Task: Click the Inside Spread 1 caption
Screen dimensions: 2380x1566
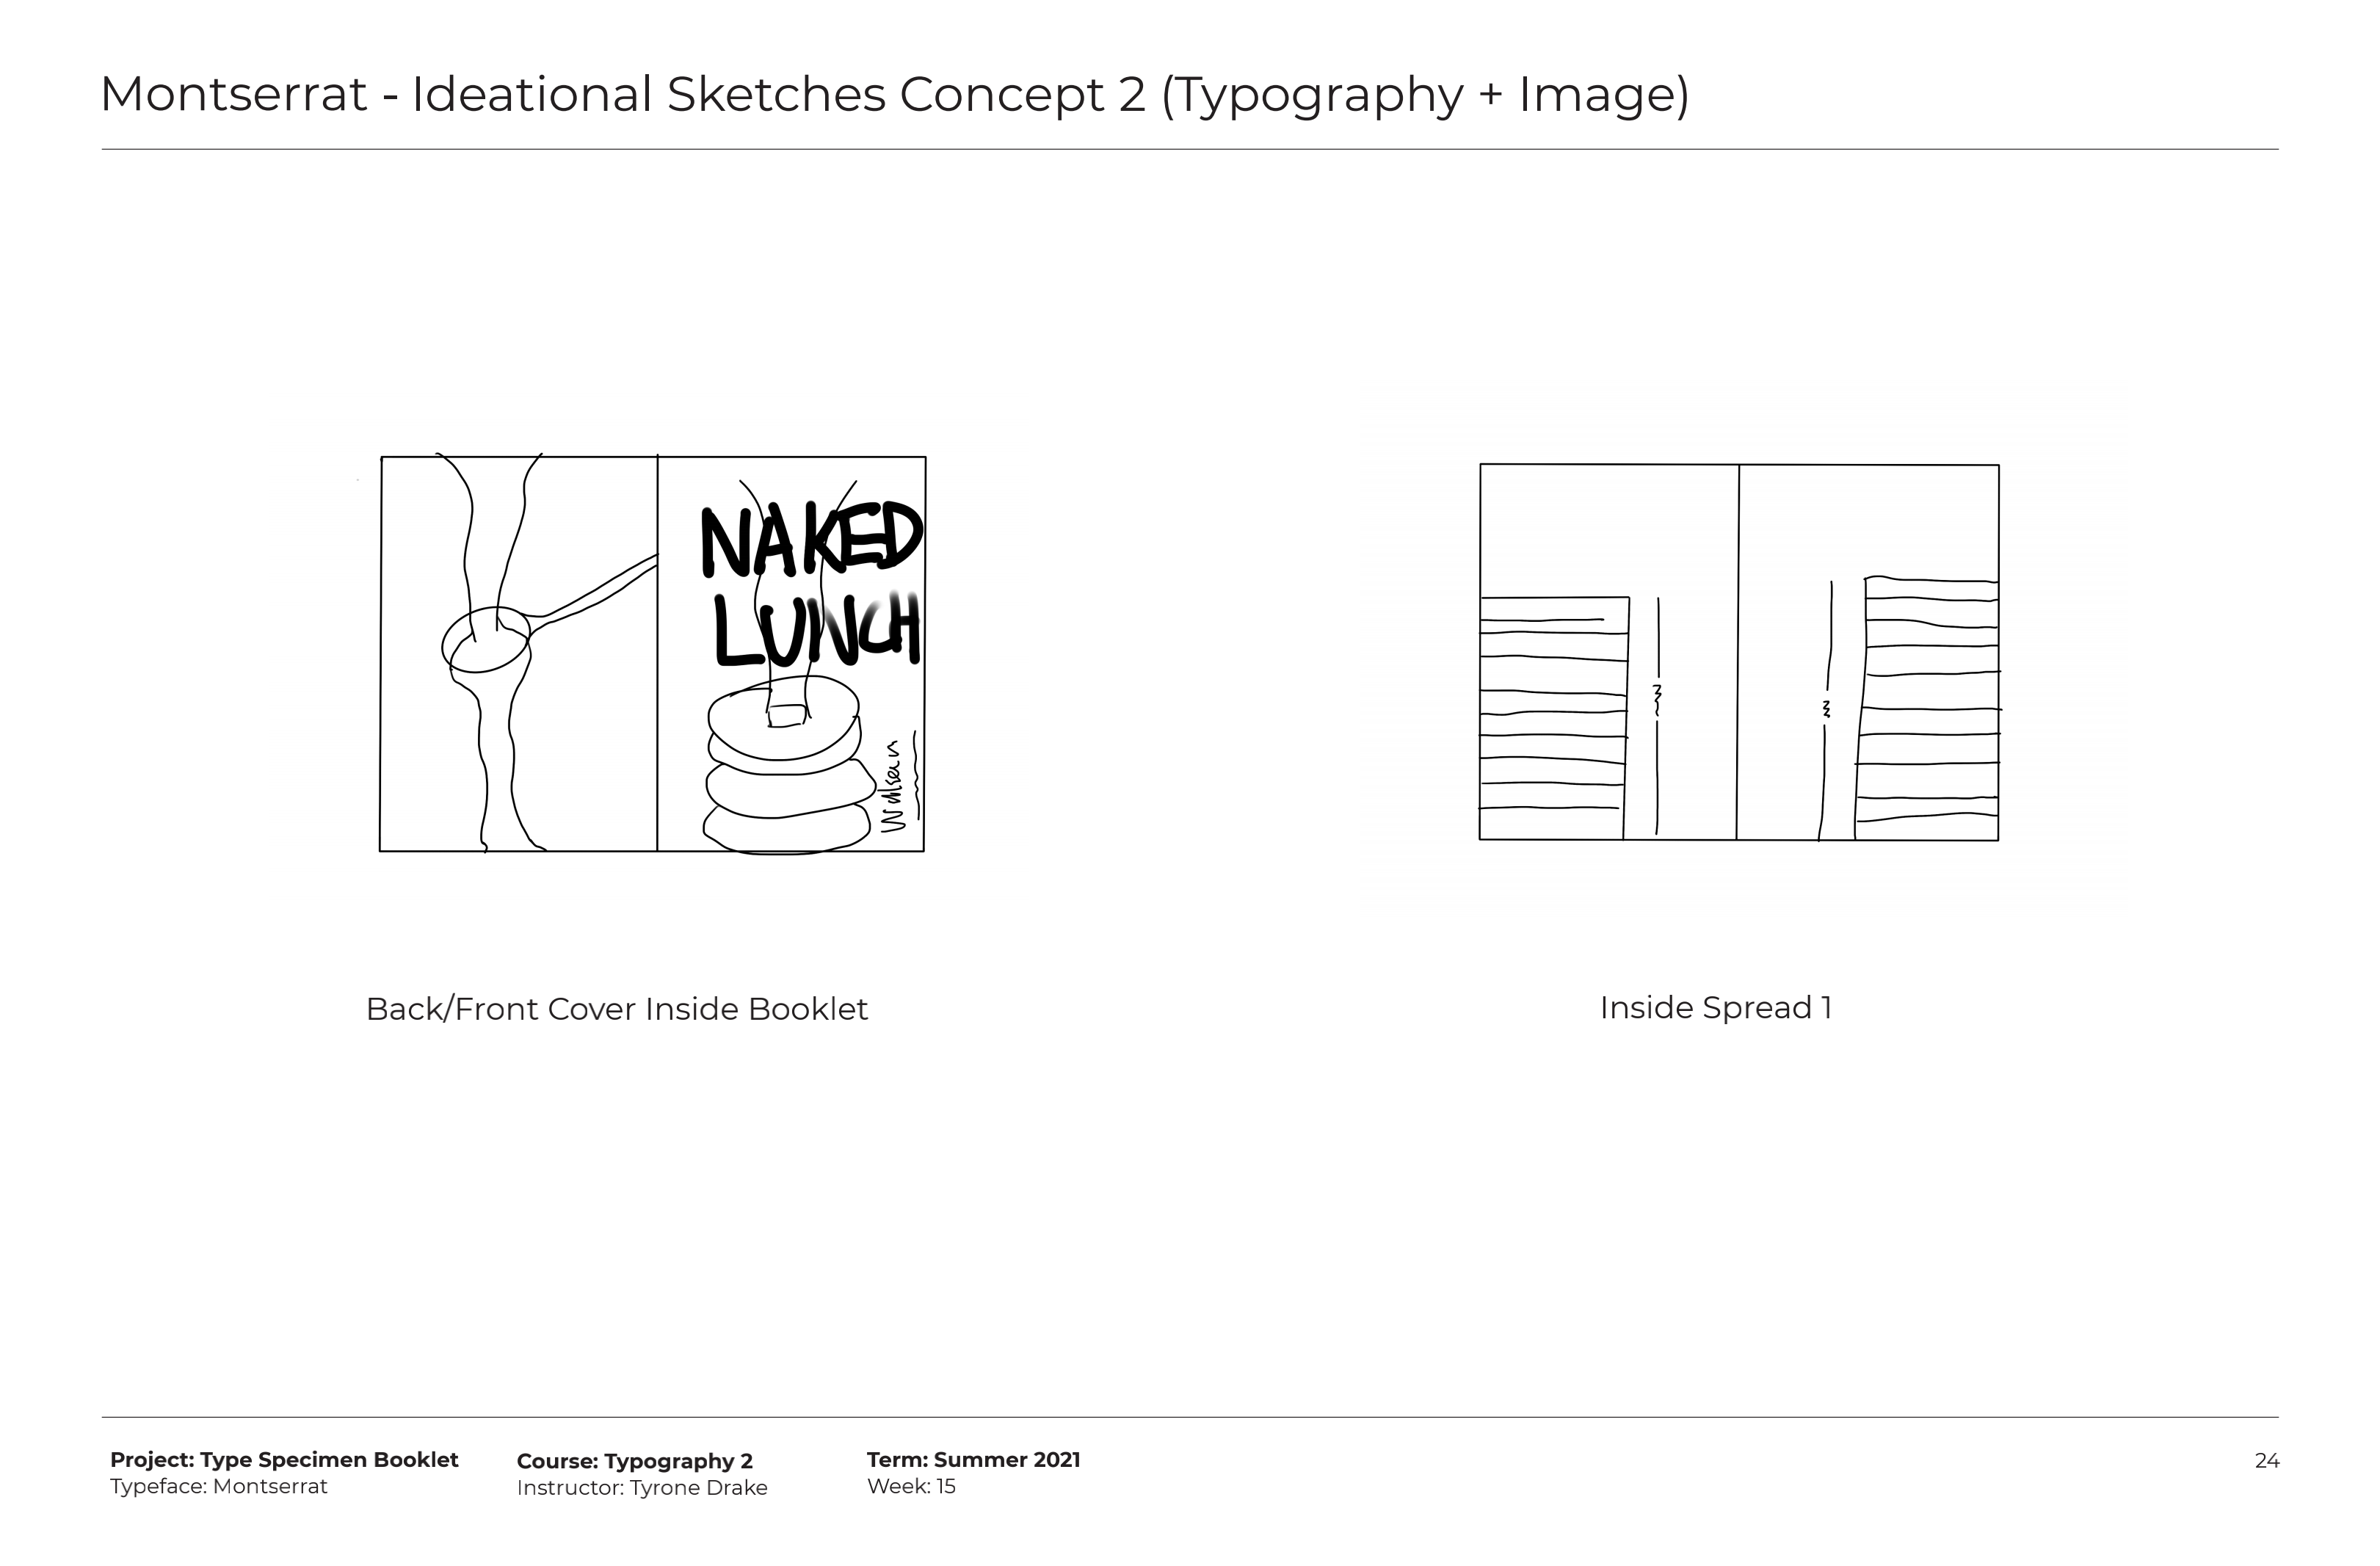Action: click(x=1715, y=1008)
